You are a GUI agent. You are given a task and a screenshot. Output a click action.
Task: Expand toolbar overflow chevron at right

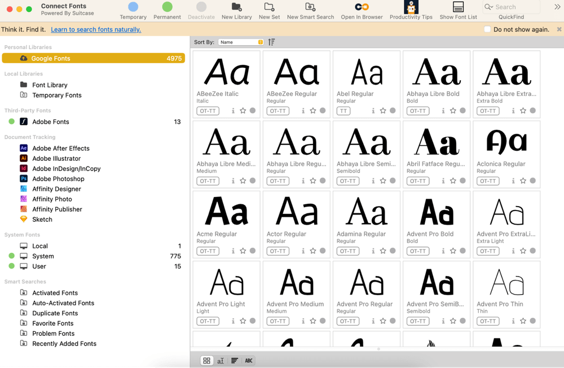(x=557, y=7)
